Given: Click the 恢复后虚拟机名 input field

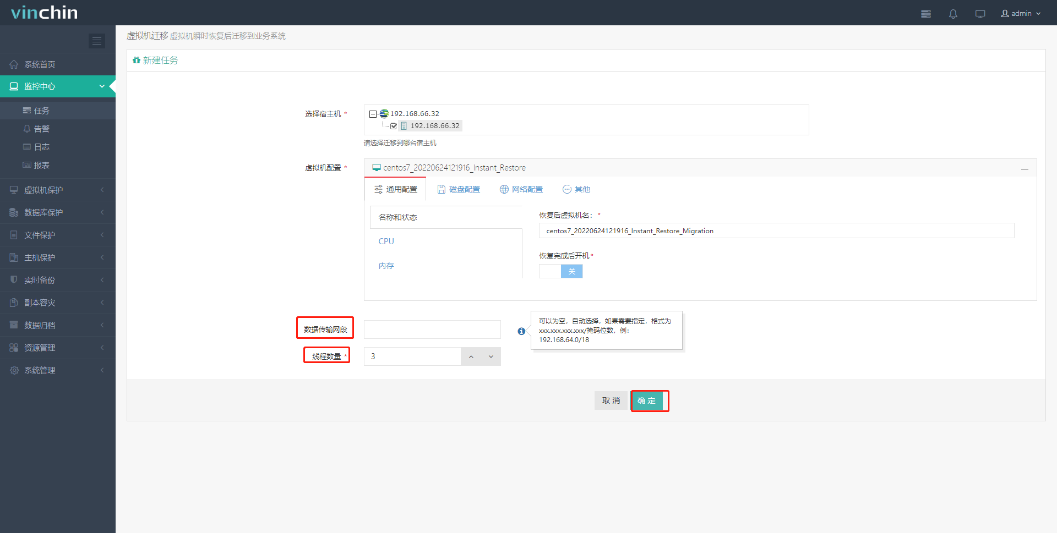Looking at the screenshot, I should point(776,231).
